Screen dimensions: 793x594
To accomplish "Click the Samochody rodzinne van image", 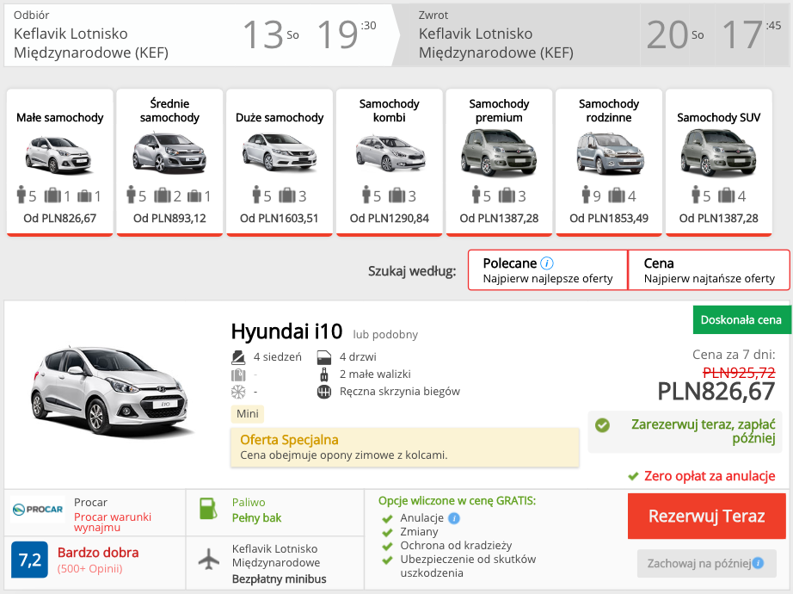I will tap(610, 153).
